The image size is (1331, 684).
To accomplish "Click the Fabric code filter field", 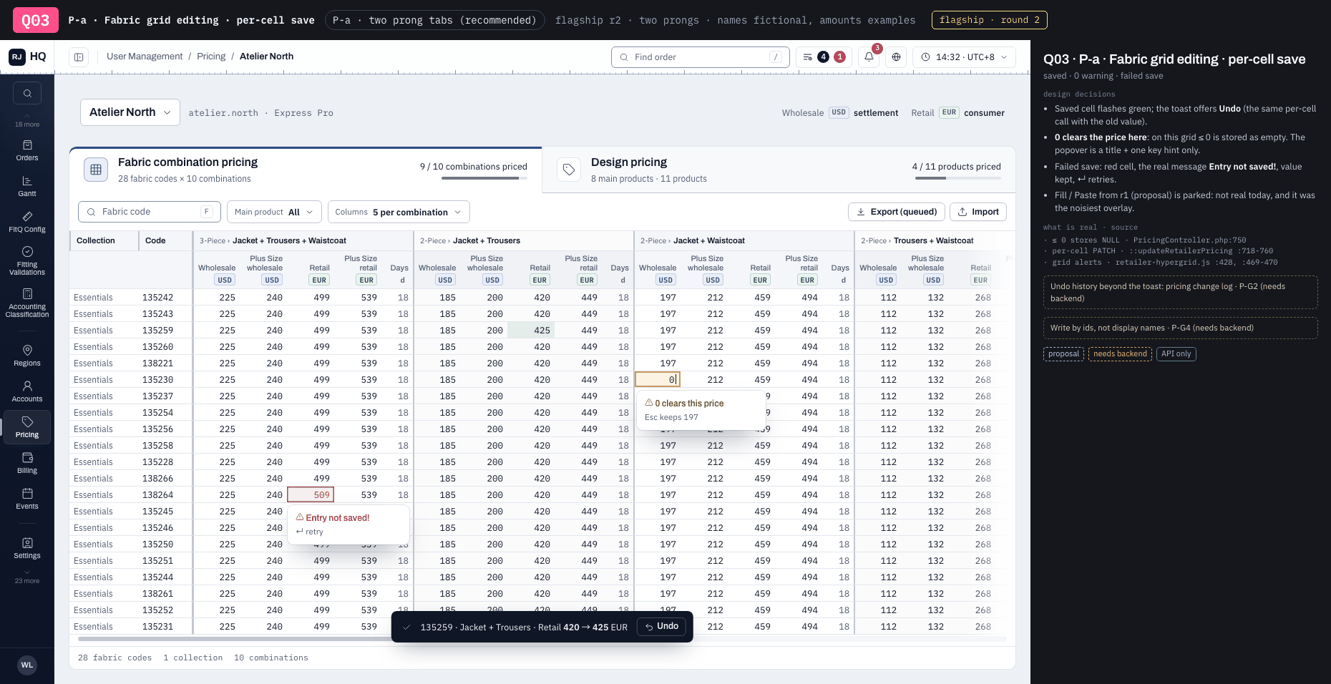I will (x=149, y=212).
